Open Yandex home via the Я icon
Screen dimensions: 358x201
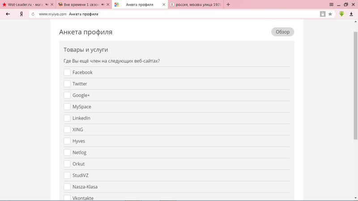[x=21, y=14]
